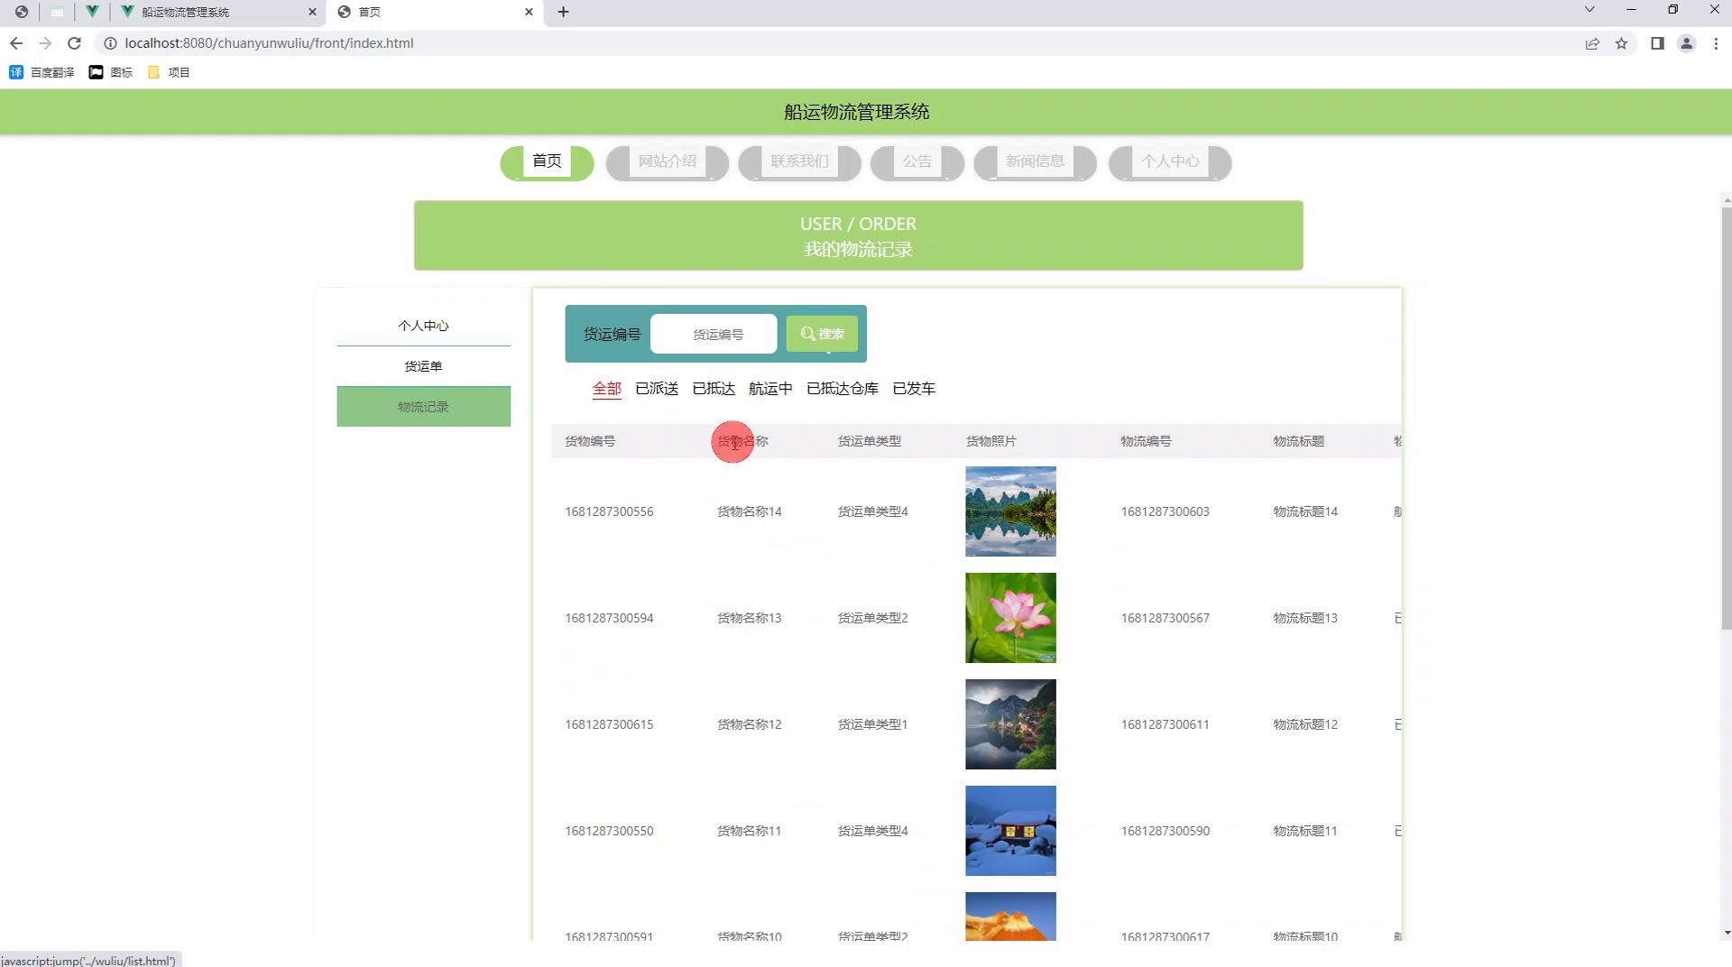Open browser side panel icon
Image resolution: width=1732 pixels, height=967 pixels.
1657,43
